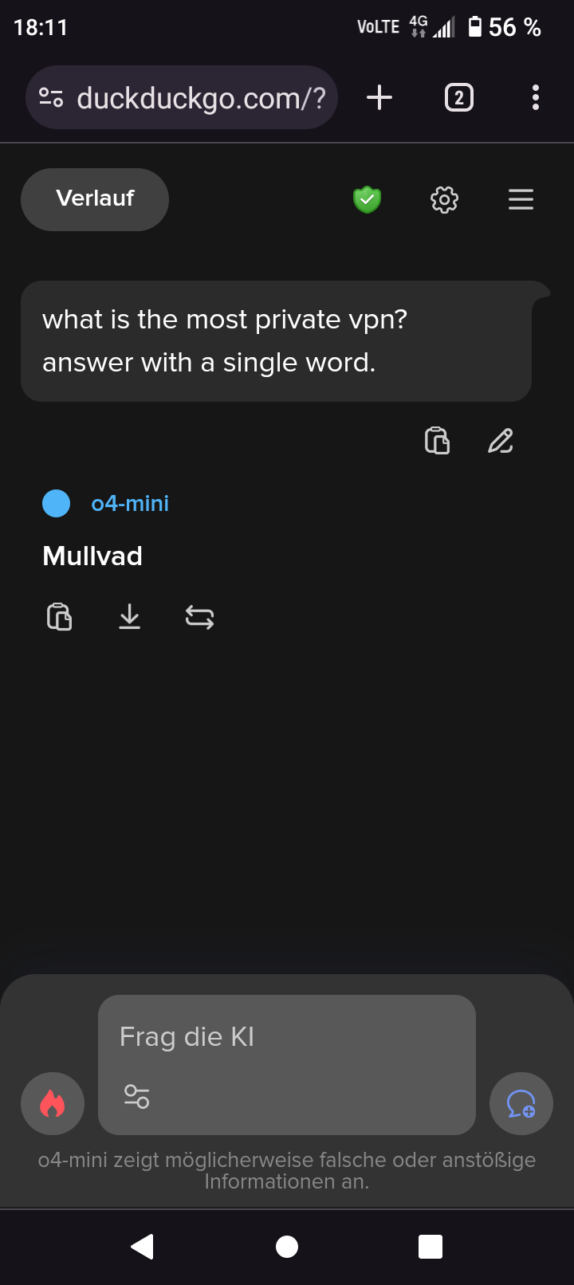The height and width of the screenshot is (1285, 574).
Task: Show the open tabs switcher
Action: coord(458,98)
